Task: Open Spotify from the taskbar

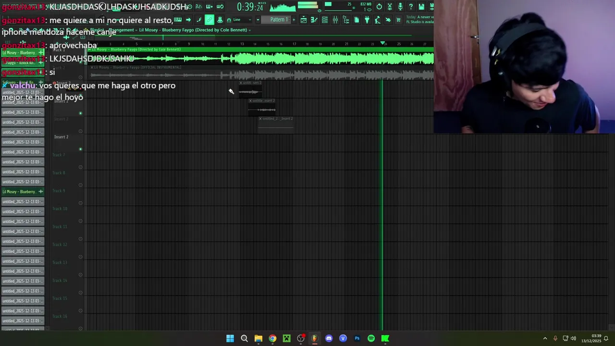Action: click(371, 338)
